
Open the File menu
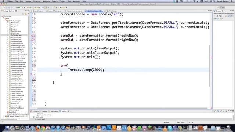[16, 1]
